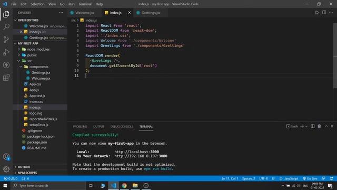
Task: Expand the public folder
Action: click(x=32, y=55)
